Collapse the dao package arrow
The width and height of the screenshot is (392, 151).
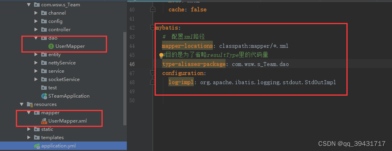click(x=36, y=38)
